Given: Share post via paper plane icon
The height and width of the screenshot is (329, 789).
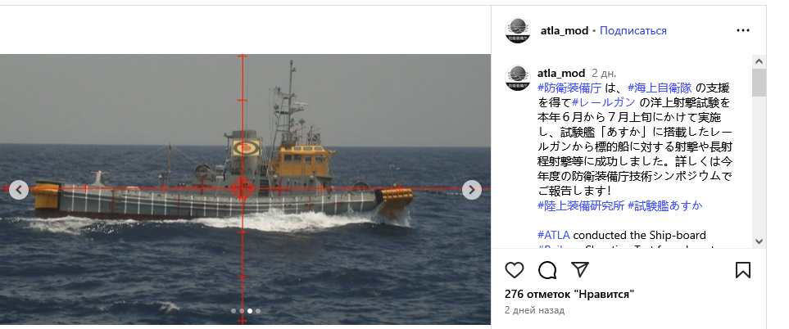Looking at the screenshot, I should pyautogui.click(x=580, y=270).
